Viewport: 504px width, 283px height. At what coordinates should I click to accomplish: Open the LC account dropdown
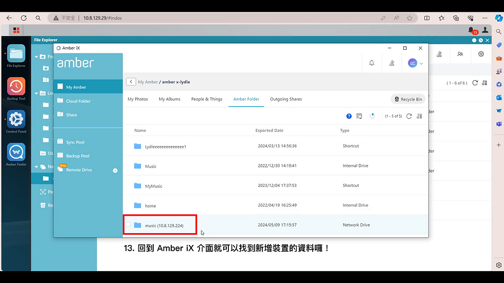(416, 63)
